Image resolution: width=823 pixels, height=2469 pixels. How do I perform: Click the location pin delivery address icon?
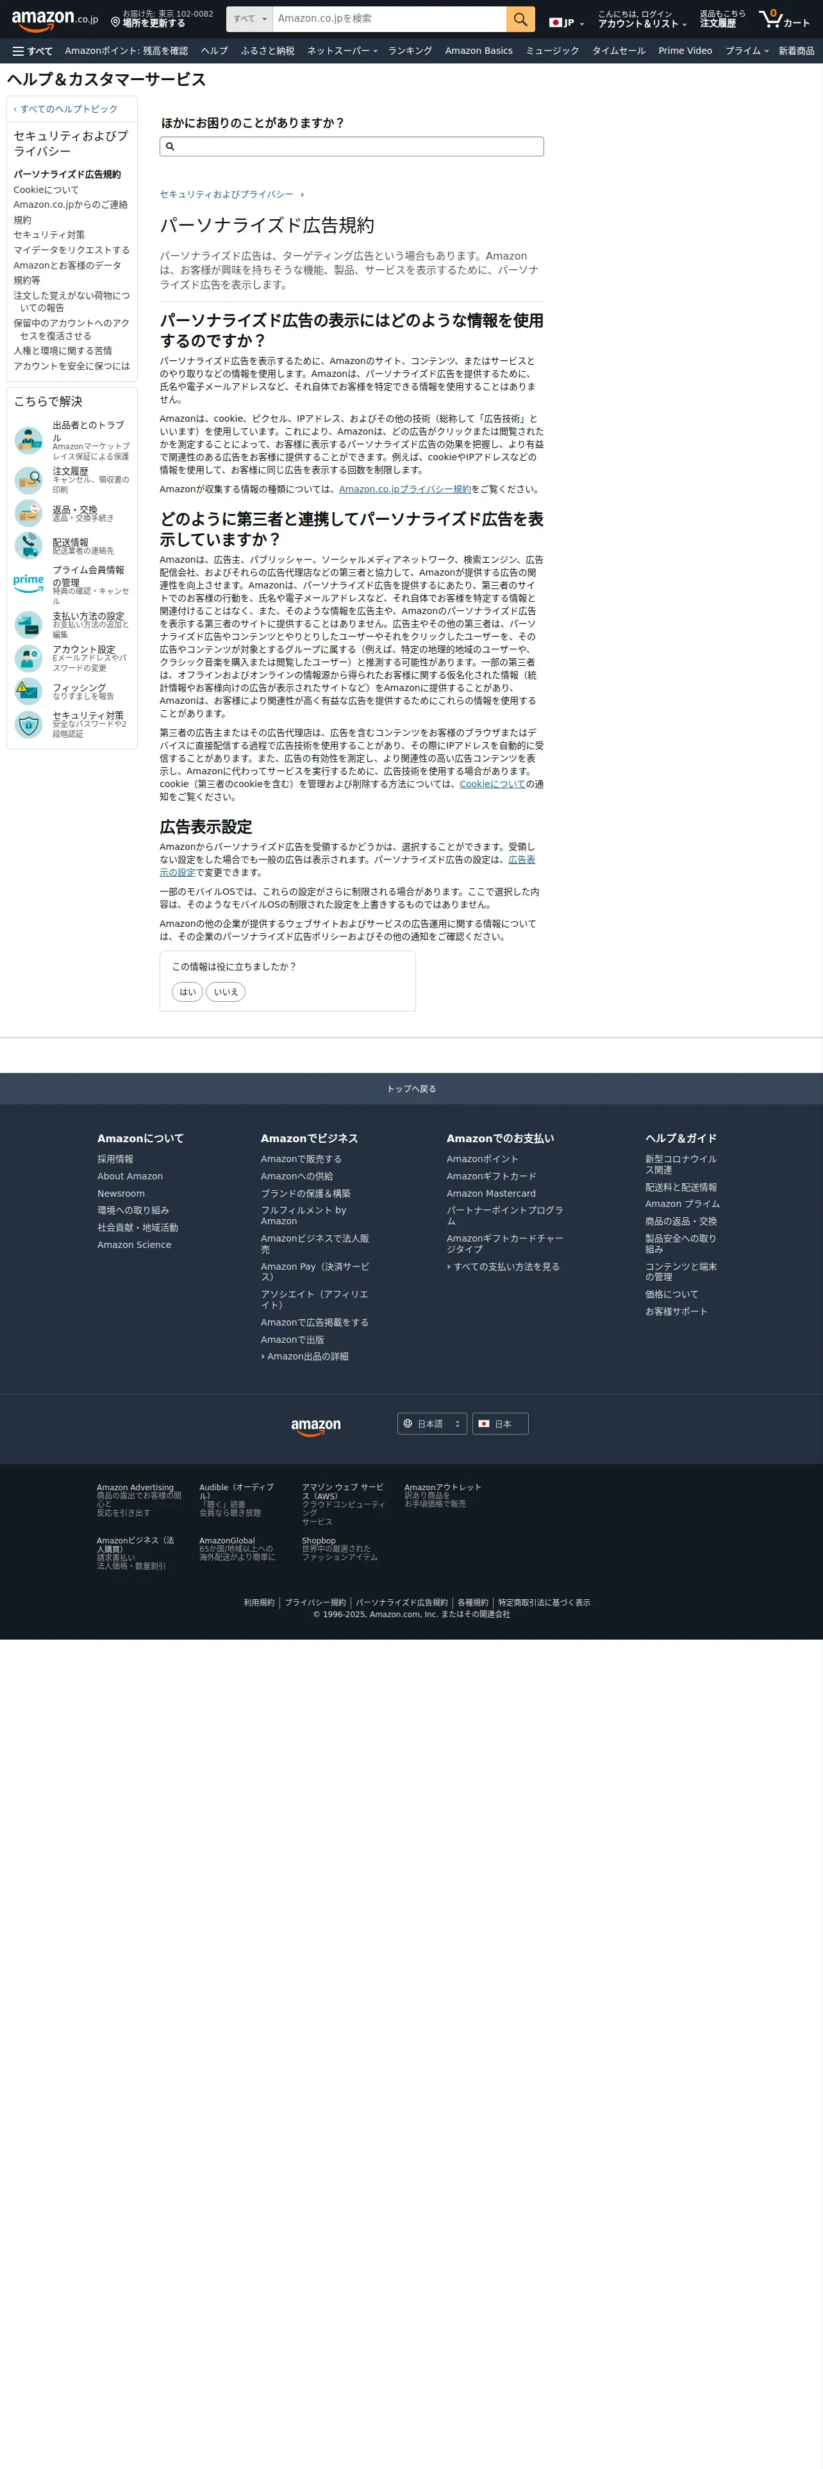[115, 22]
